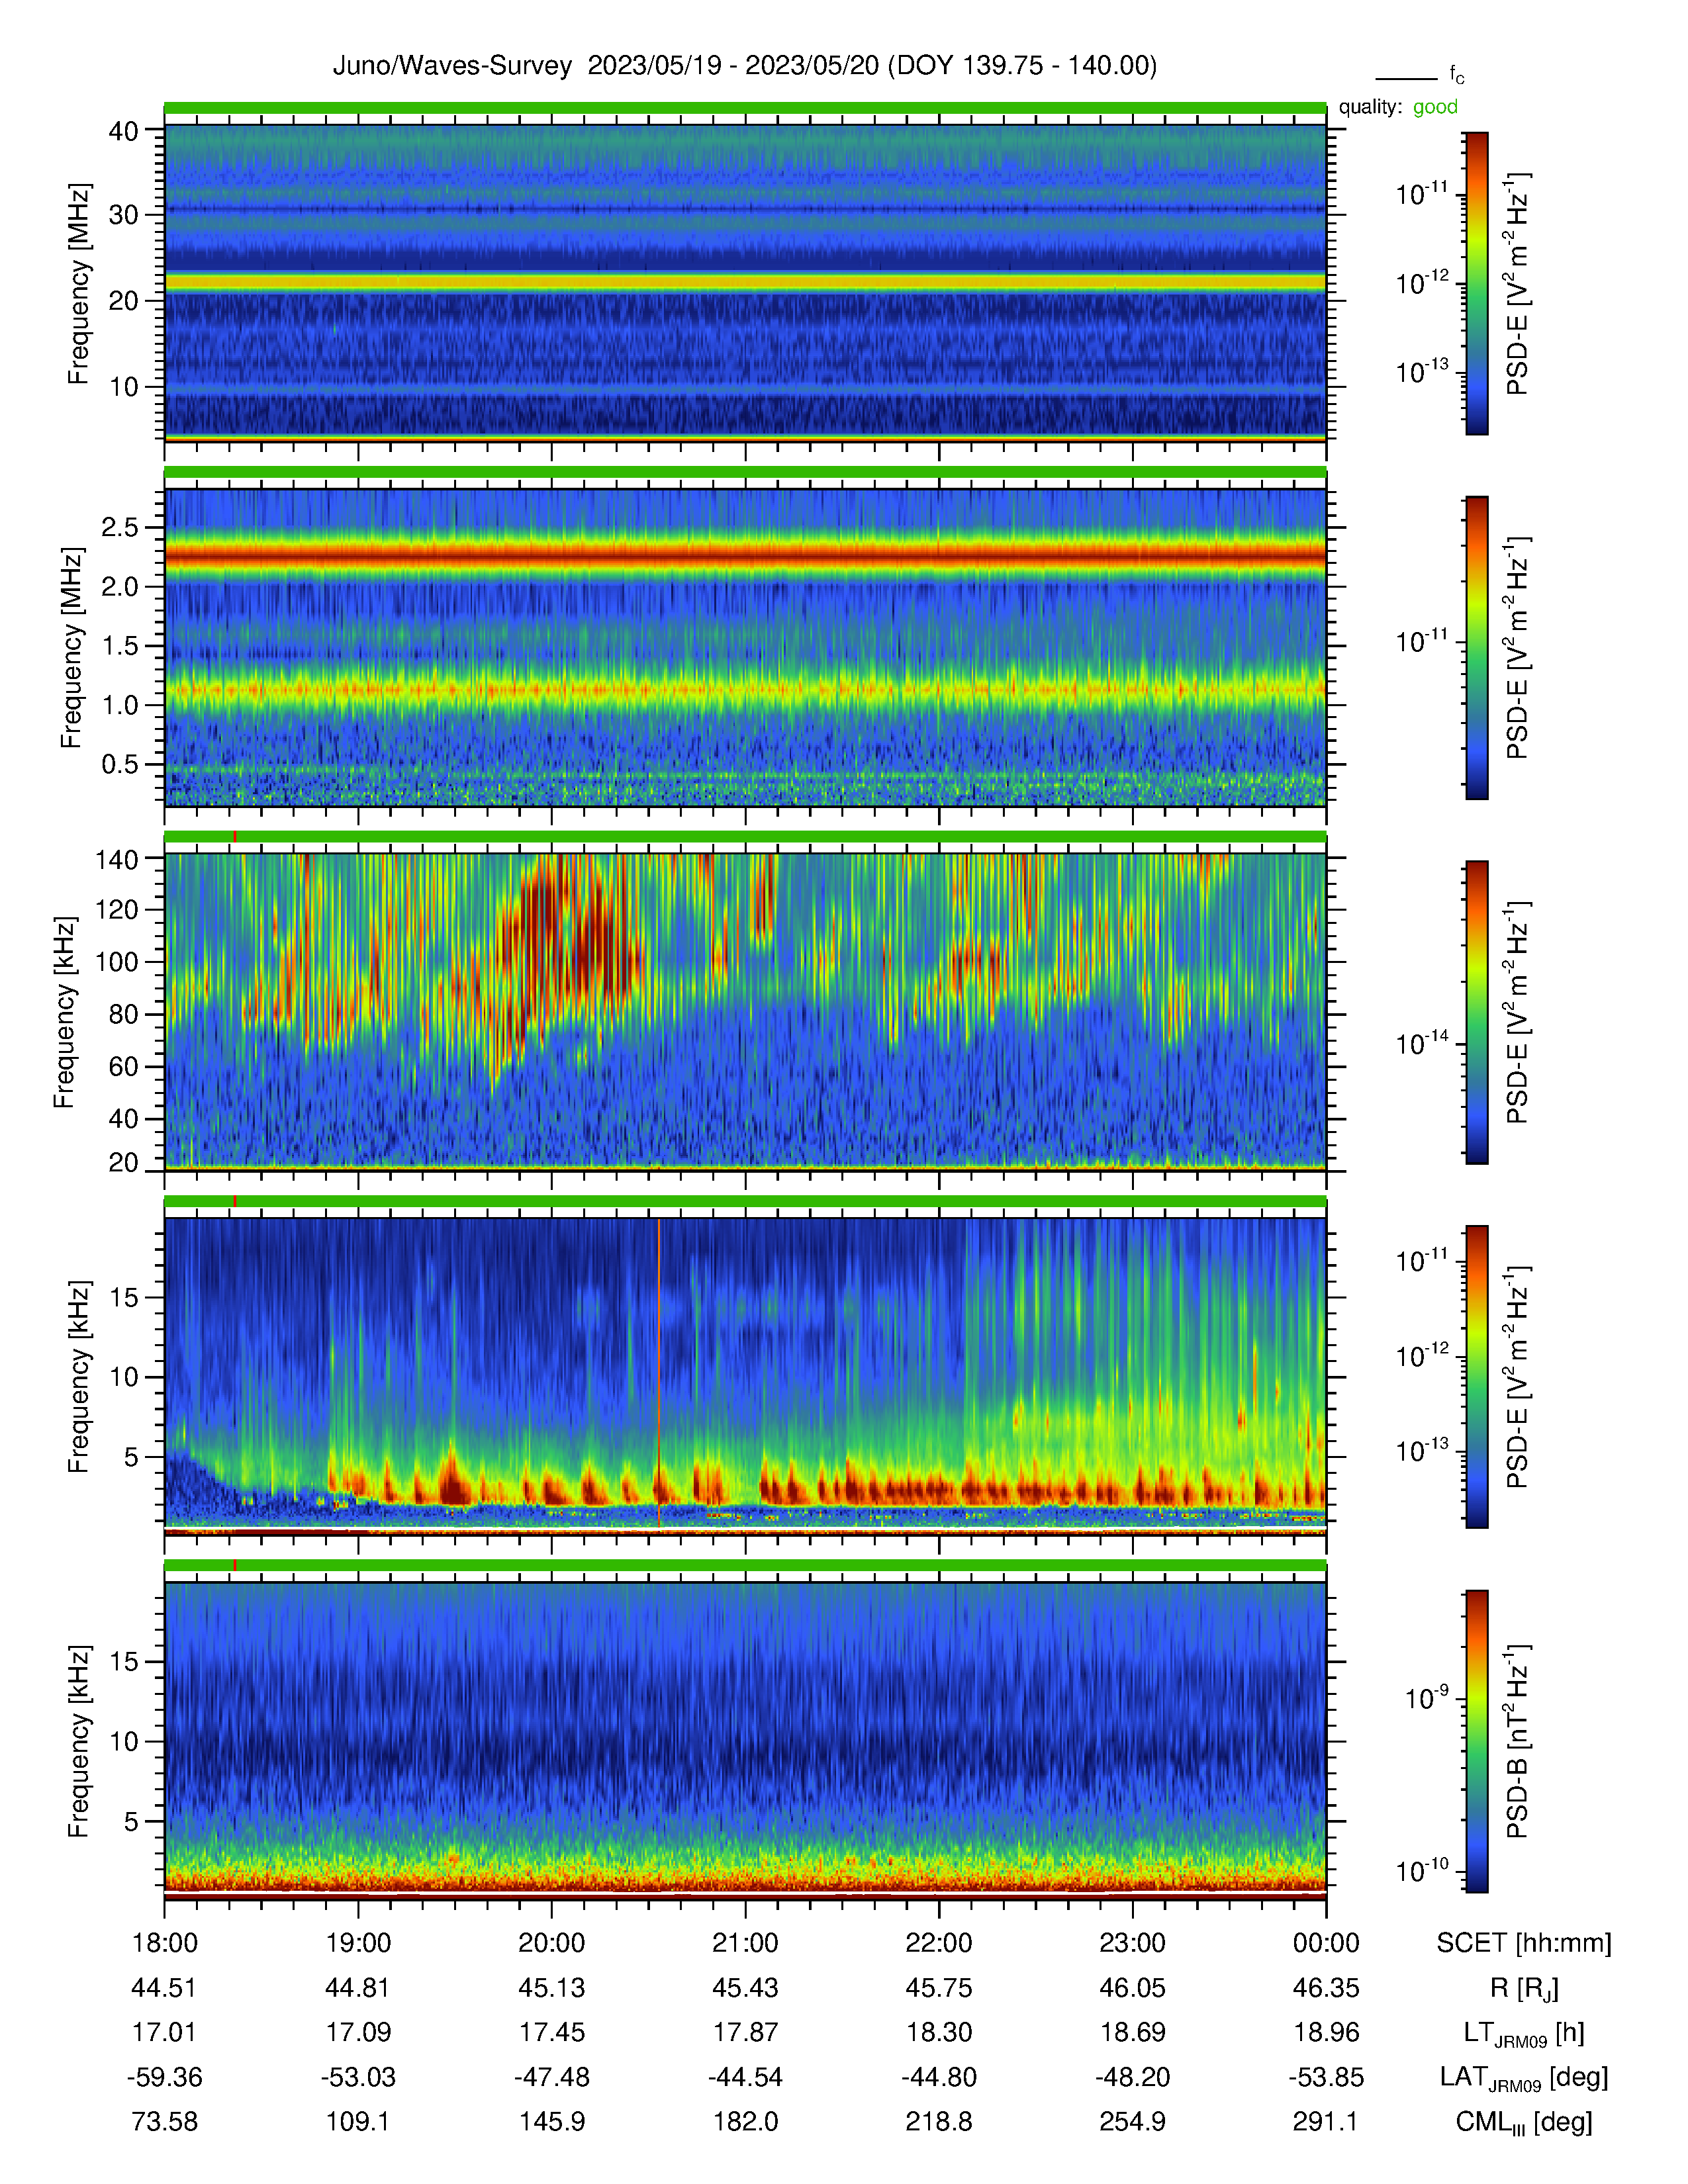Click the CML III [deg] row label
Viewport: 1688px width, 2184px height.
pos(1524,2121)
